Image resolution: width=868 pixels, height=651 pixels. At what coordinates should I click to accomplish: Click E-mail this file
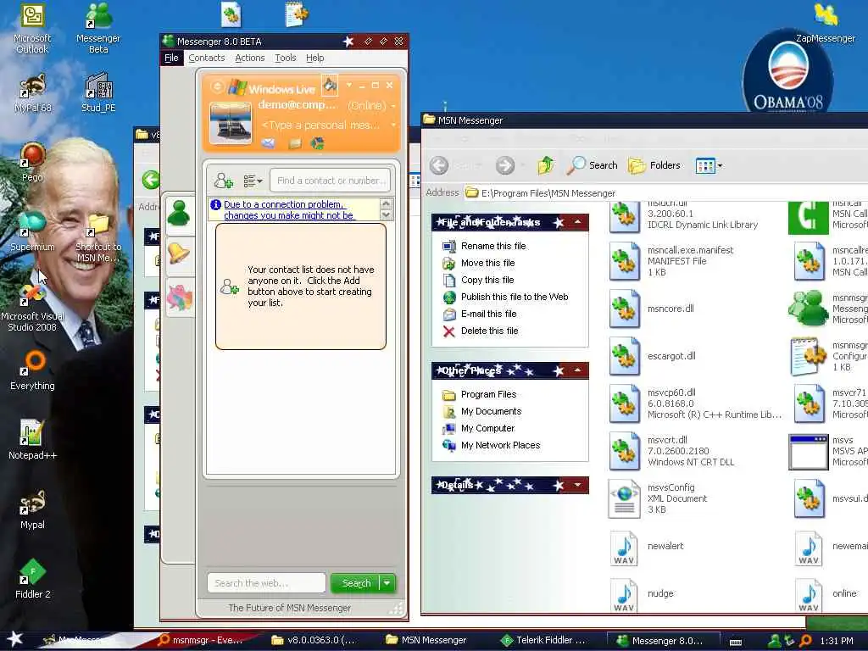click(488, 314)
